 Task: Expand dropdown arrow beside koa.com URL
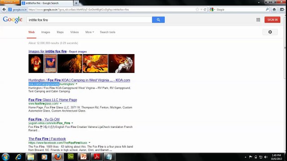pyautogui.click(x=77, y=84)
